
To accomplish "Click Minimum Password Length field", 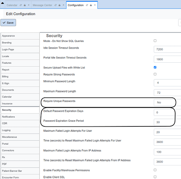I will tap(167, 83).
